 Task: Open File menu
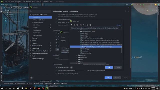click(x=5, y=2)
